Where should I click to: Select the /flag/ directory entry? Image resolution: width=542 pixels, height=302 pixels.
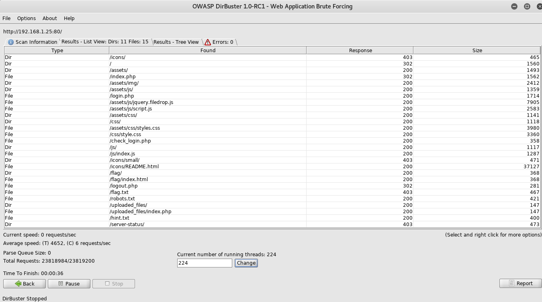click(x=272, y=173)
